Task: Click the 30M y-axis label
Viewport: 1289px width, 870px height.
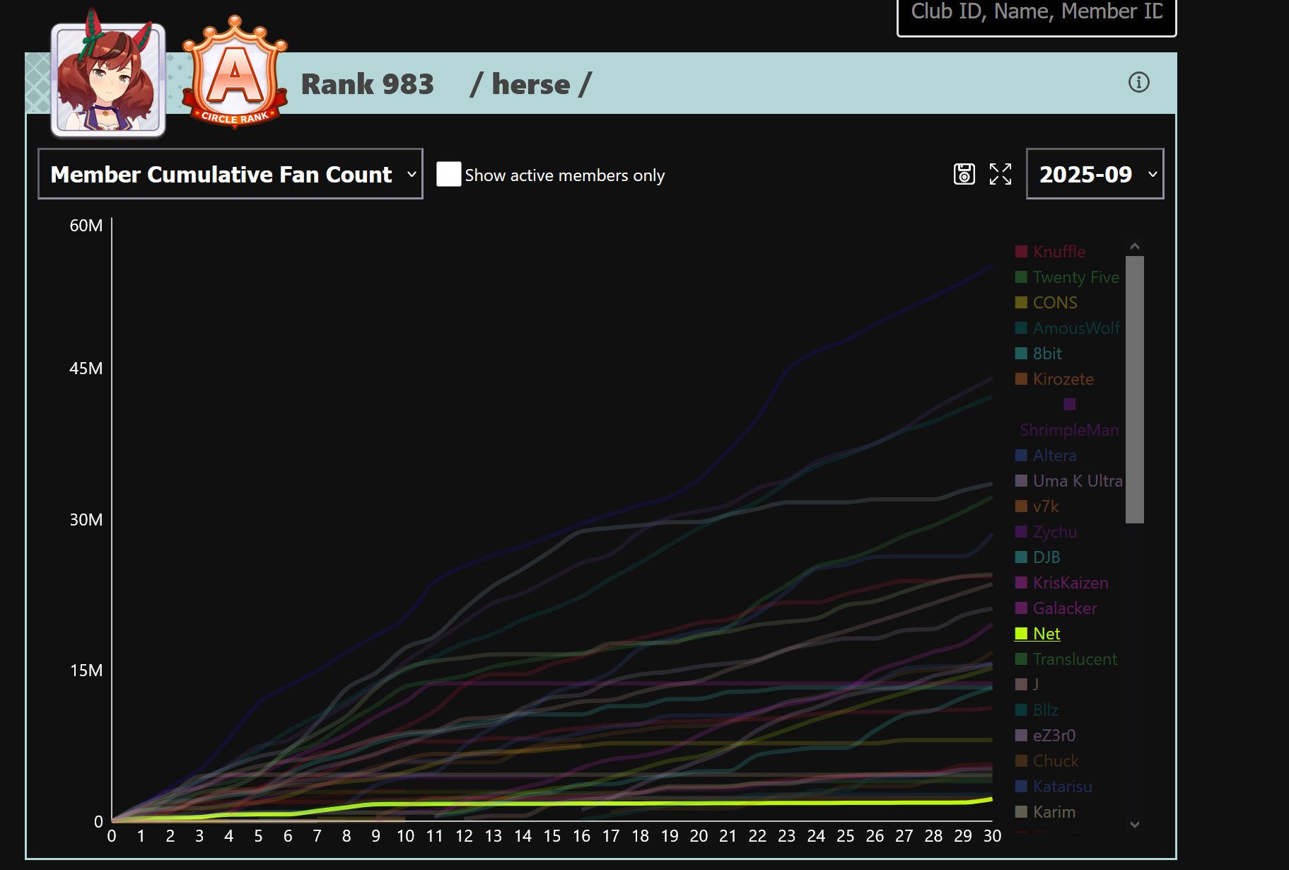Action: pyautogui.click(x=86, y=520)
